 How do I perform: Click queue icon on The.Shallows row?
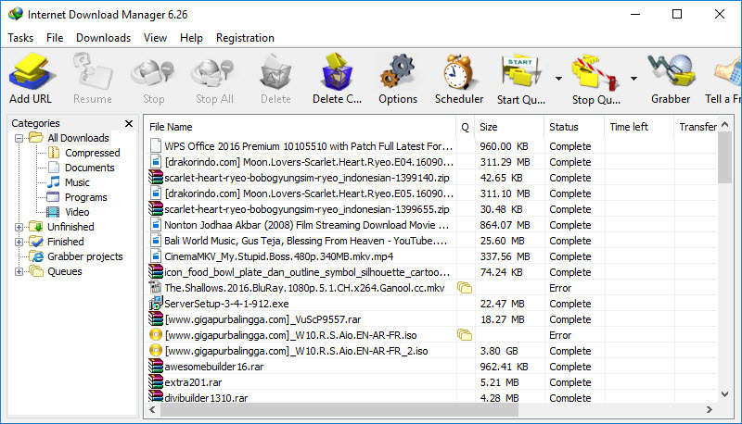[x=465, y=288]
